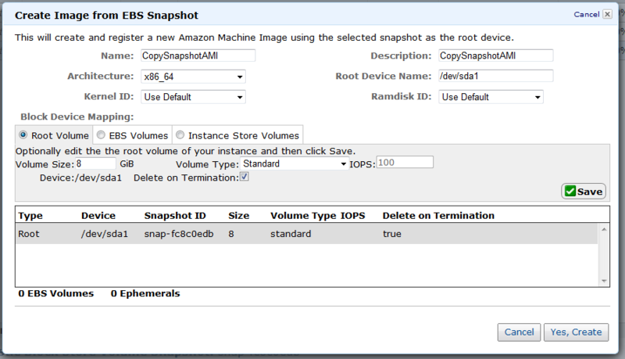Image resolution: width=625 pixels, height=359 pixels.
Task: Click the Description input field
Action: pos(496,56)
